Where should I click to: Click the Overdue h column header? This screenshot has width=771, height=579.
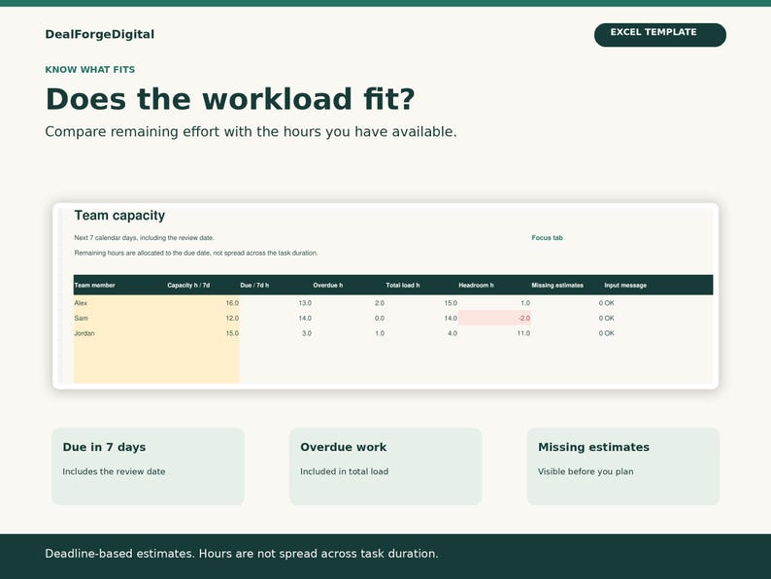(x=327, y=286)
